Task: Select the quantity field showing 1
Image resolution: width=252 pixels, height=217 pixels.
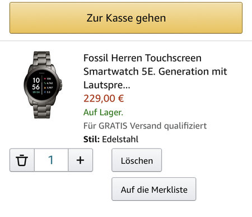Action: 51,160
